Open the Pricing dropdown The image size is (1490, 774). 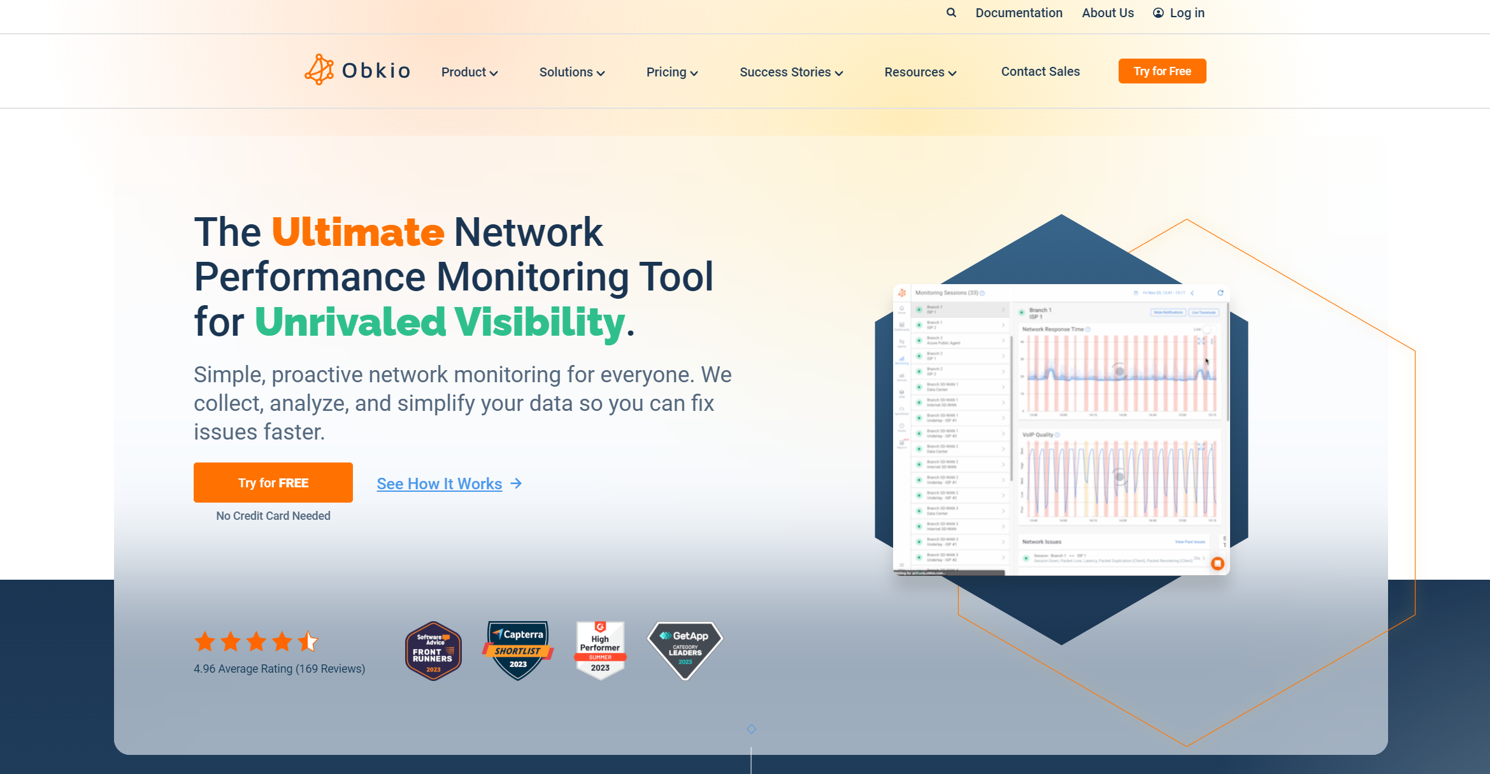(672, 72)
